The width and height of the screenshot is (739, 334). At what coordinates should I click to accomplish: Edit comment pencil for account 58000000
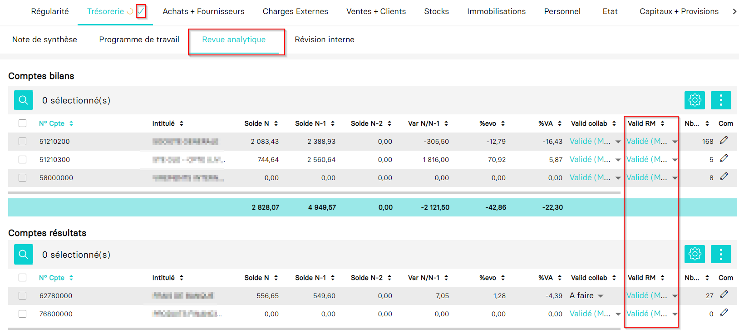[x=724, y=177]
